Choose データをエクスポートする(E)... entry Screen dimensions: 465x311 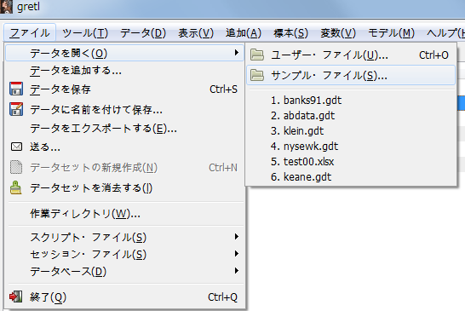tap(124, 129)
